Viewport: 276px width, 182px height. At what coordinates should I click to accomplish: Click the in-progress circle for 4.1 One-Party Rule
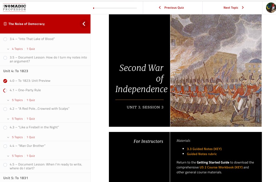pyautogui.click(x=5, y=90)
